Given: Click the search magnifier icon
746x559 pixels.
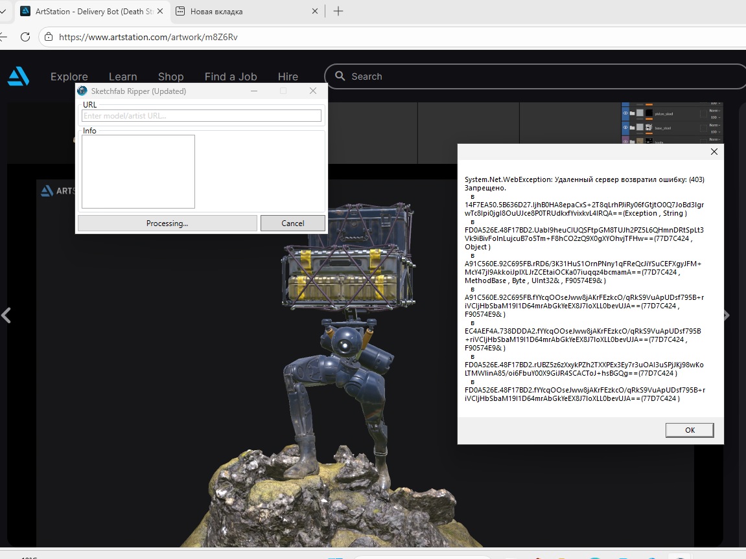Looking at the screenshot, I should pyautogui.click(x=340, y=76).
